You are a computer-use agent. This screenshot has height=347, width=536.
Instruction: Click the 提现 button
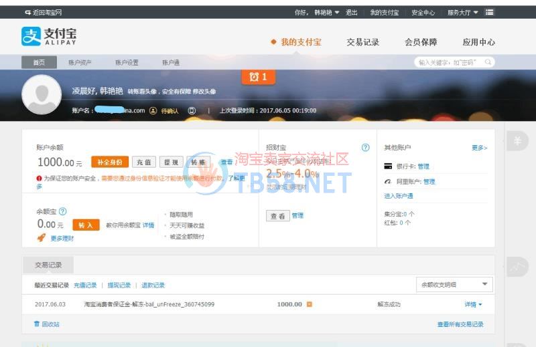click(x=172, y=162)
